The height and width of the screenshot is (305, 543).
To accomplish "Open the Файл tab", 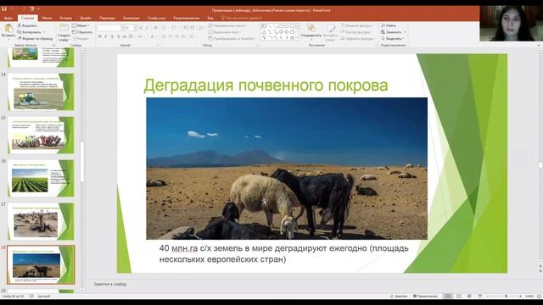I will coord(8,18).
